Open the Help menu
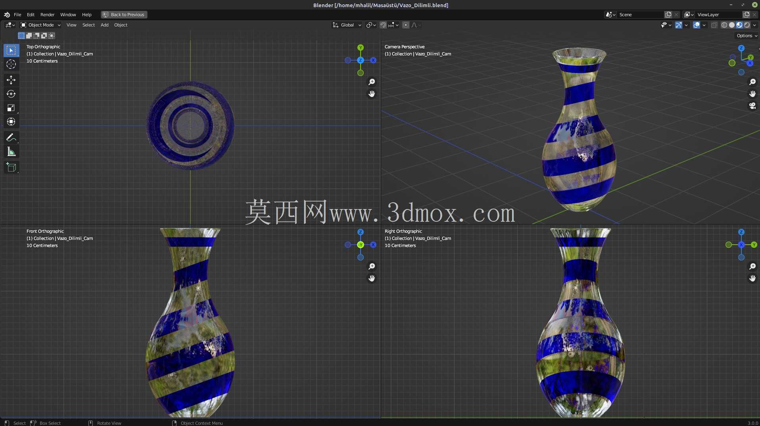The height and width of the screenshot is (426, 760). [86, 15]
